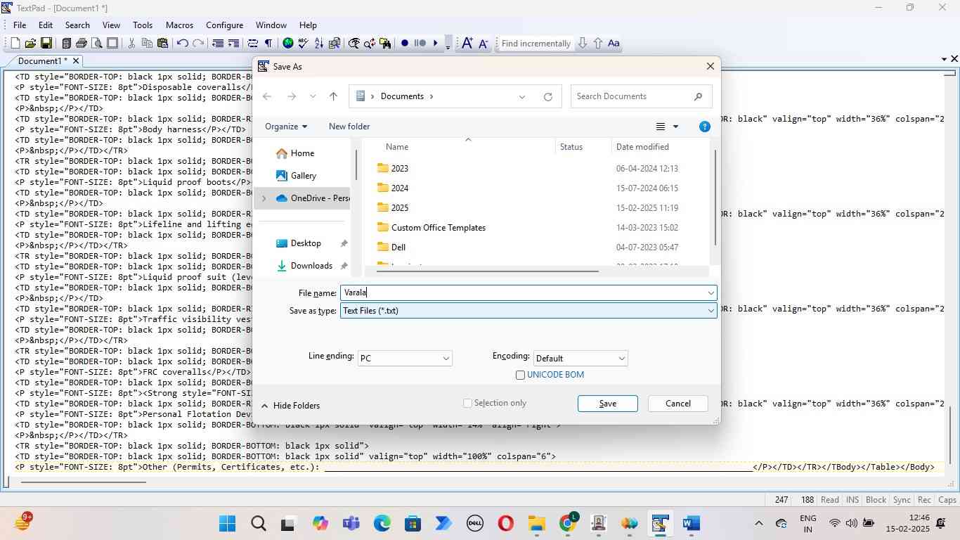The height and width of the screenshot is (540, 960).
Task: Open the Save as type dropdown
Action: tap(711, 311)
